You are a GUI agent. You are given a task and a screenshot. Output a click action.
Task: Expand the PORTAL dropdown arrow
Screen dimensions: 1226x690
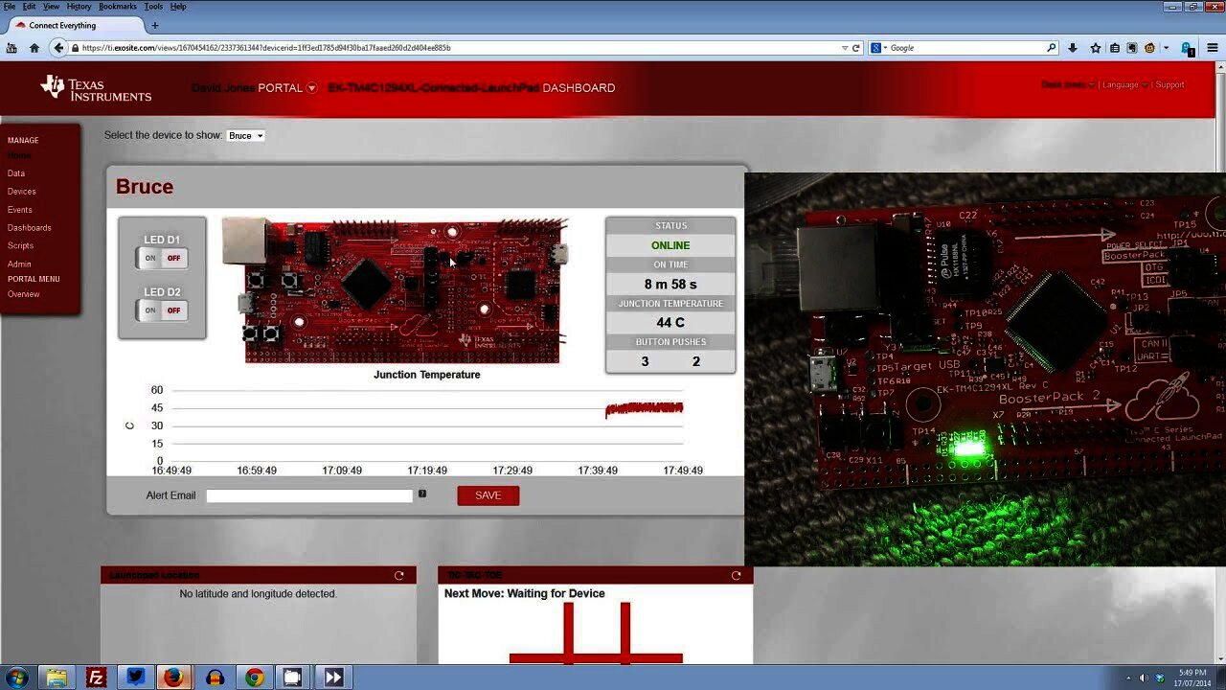(311, 88)
